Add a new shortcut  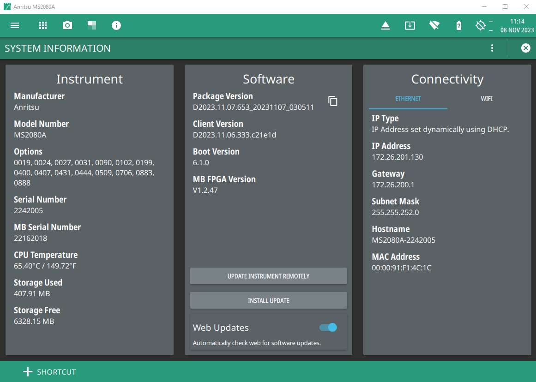coord(49,372)
